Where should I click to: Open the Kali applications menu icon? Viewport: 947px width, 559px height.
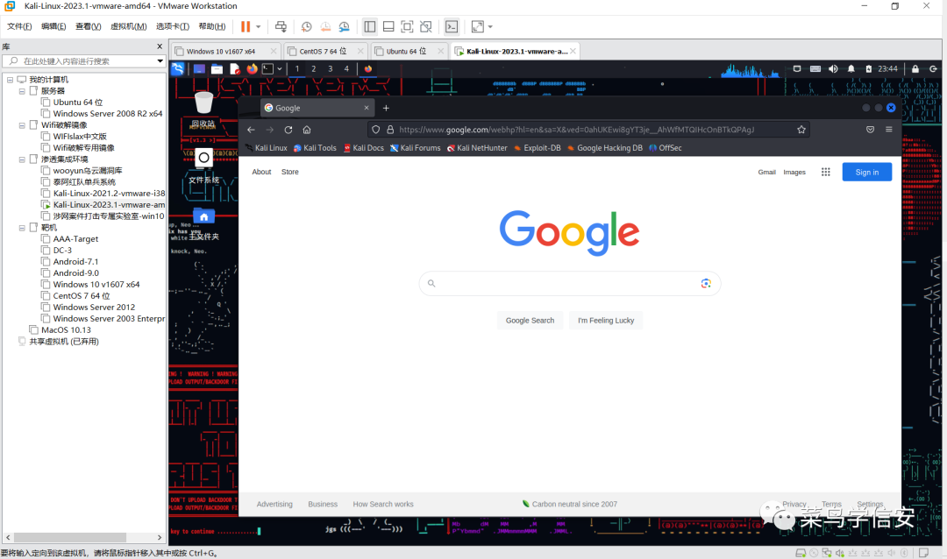177,69
